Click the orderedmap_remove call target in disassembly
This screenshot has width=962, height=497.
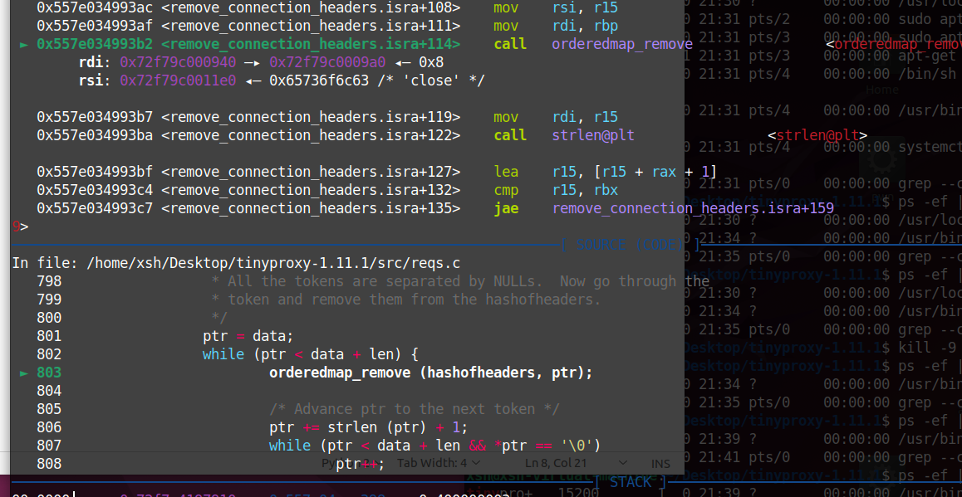pyautogui.click(x=621, y=44)
